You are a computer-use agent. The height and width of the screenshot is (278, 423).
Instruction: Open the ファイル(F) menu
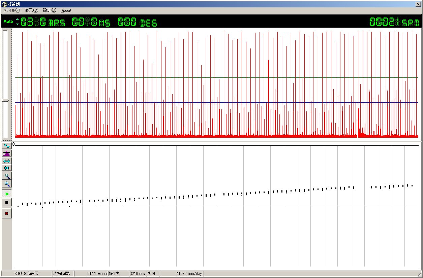tap(11, 10)
